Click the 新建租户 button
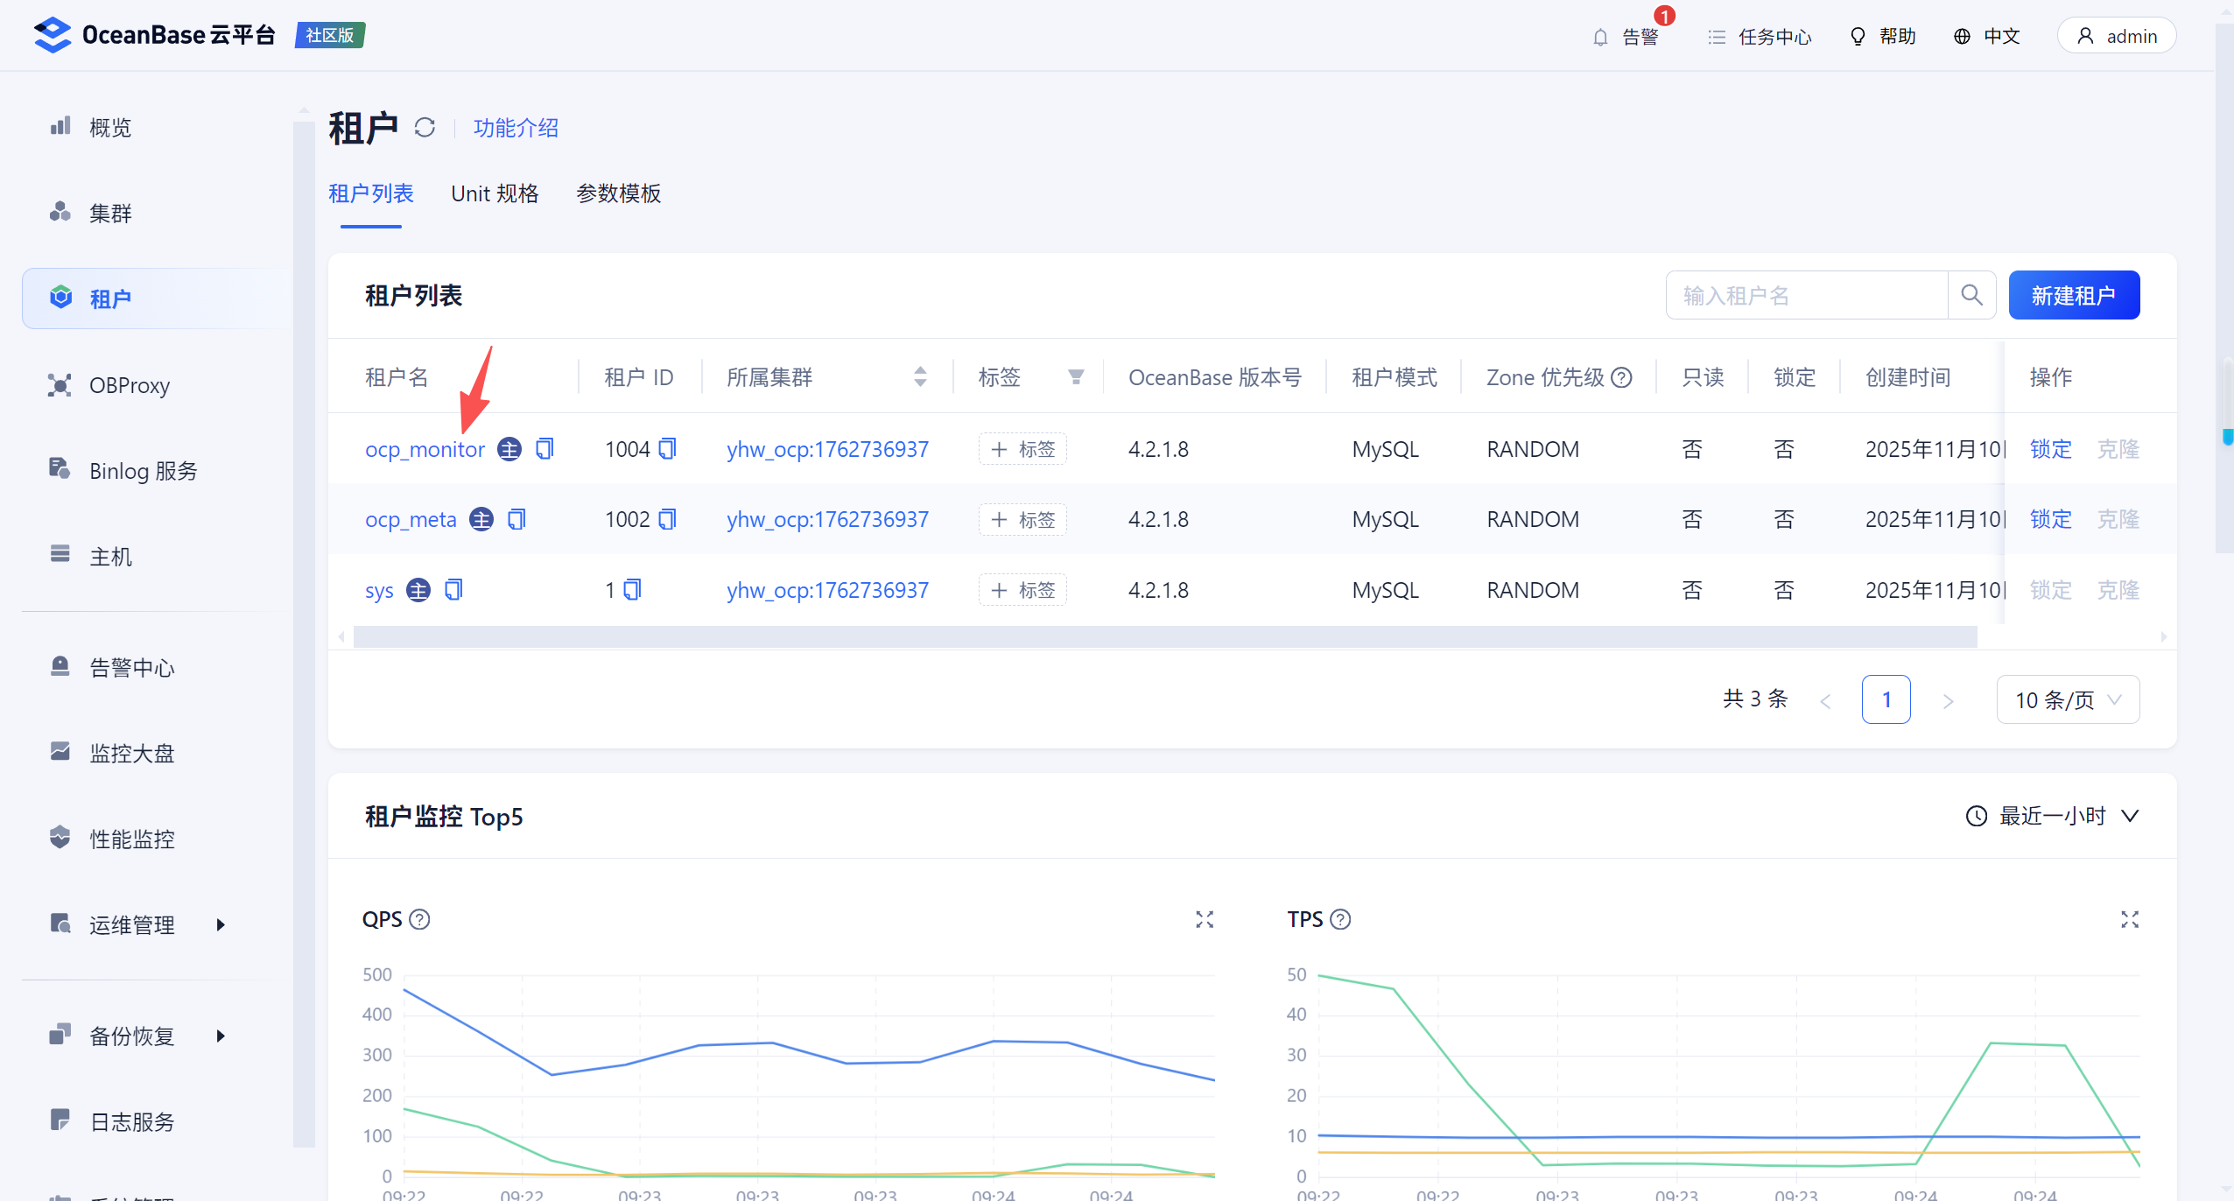The image size is (2234, 1201). 2073,295
